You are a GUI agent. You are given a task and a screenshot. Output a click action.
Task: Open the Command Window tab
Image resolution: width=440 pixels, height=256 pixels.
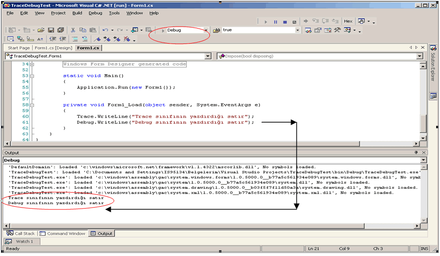point(62,233)
